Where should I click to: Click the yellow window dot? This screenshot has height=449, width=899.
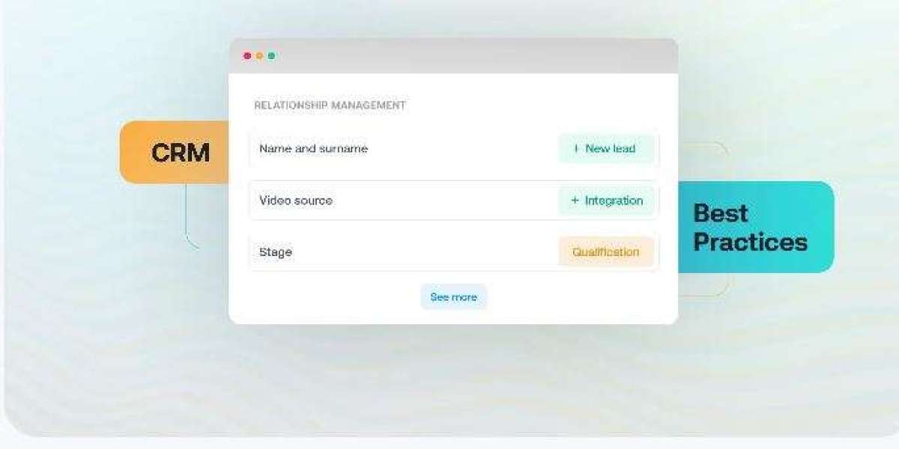(x=259, y=56)
